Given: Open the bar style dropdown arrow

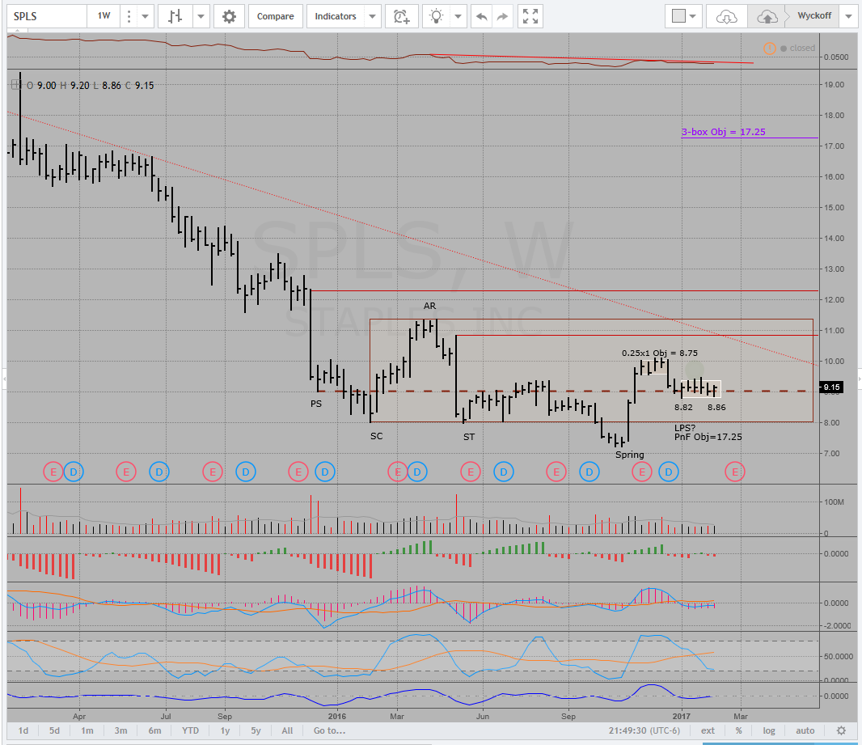Looking at the screenshot, I should pos(201,16).
